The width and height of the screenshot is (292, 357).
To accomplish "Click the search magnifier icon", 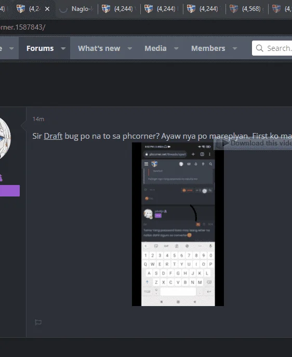I will pyautogui.click(x=259, y=48).
